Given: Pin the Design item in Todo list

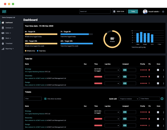Looking at the screenshot, I should pos(149,83).
